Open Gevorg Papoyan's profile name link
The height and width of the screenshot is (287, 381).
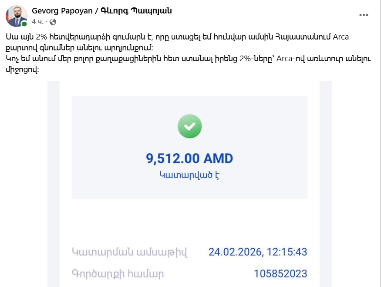pos(62,11)
